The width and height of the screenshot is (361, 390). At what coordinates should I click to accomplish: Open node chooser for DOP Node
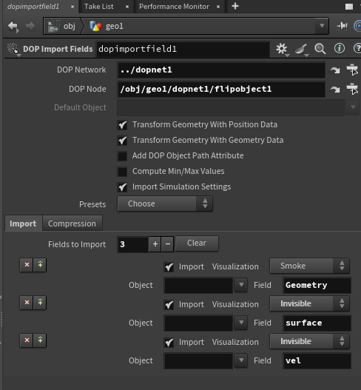(x=352, y=89)
